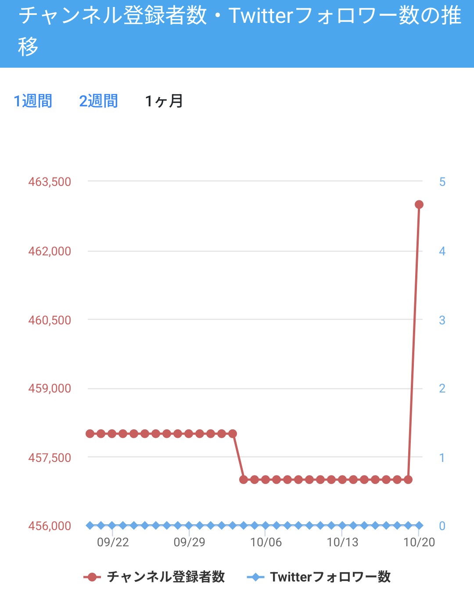Click the last low red point before the spike

tap(408, 479)
